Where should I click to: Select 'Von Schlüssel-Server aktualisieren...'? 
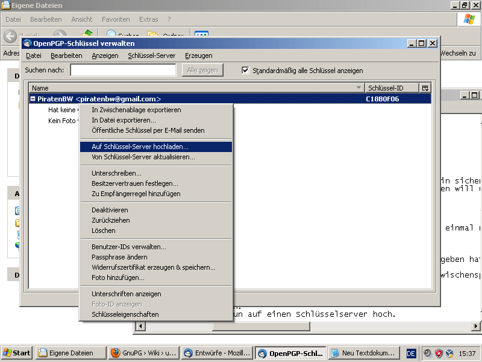point(156,157)
